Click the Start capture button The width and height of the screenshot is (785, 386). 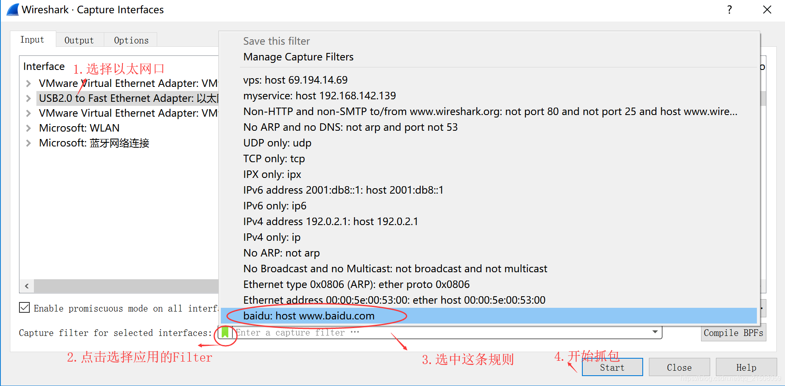coord(612,367)
